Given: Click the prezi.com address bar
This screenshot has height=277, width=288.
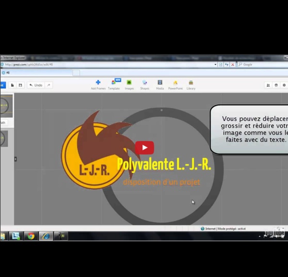Looking at the screenshot, I should point(108,64).
